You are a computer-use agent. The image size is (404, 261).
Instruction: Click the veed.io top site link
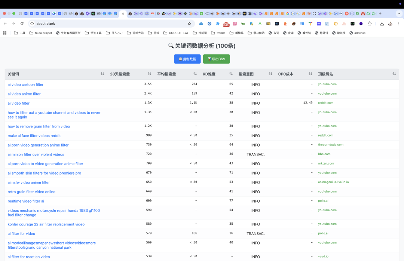click(x=323, y=257)
